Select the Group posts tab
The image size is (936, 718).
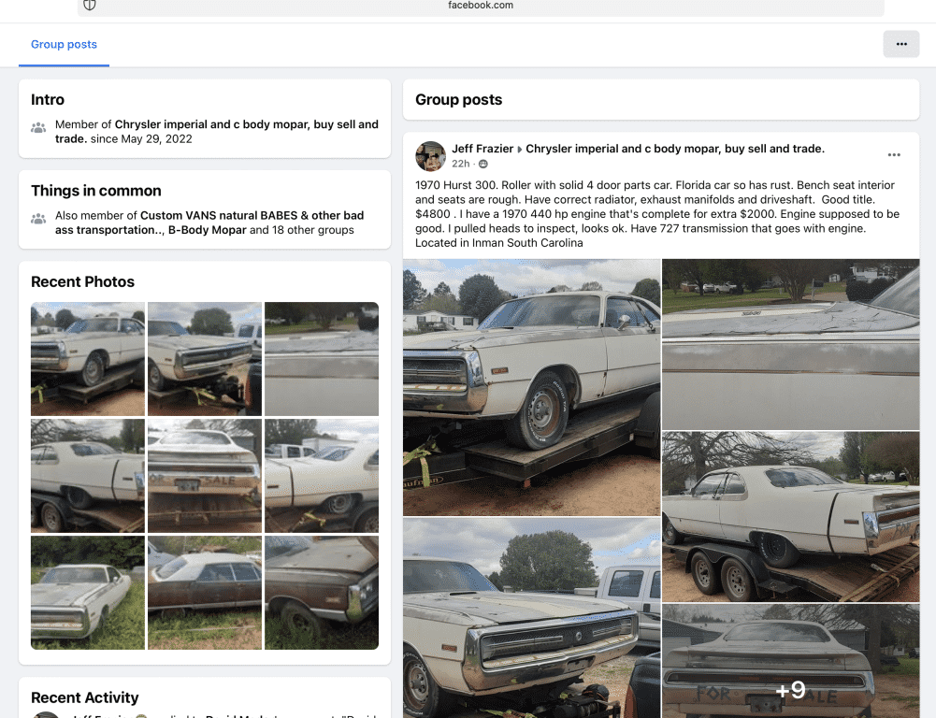[64, 45]
